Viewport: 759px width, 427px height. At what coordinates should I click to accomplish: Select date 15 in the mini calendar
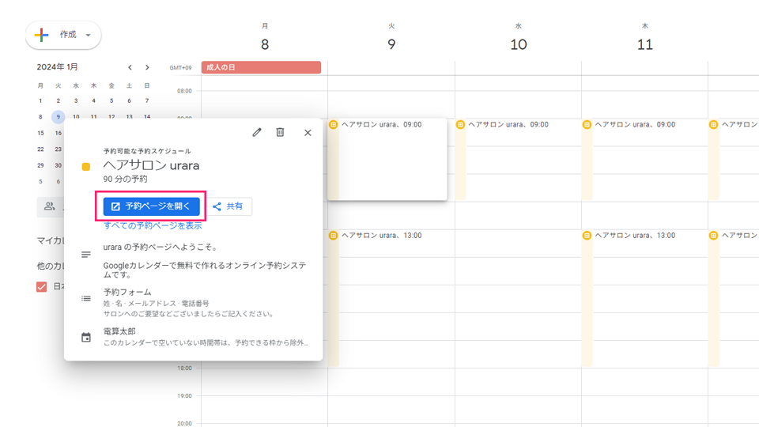click(40, 133)
